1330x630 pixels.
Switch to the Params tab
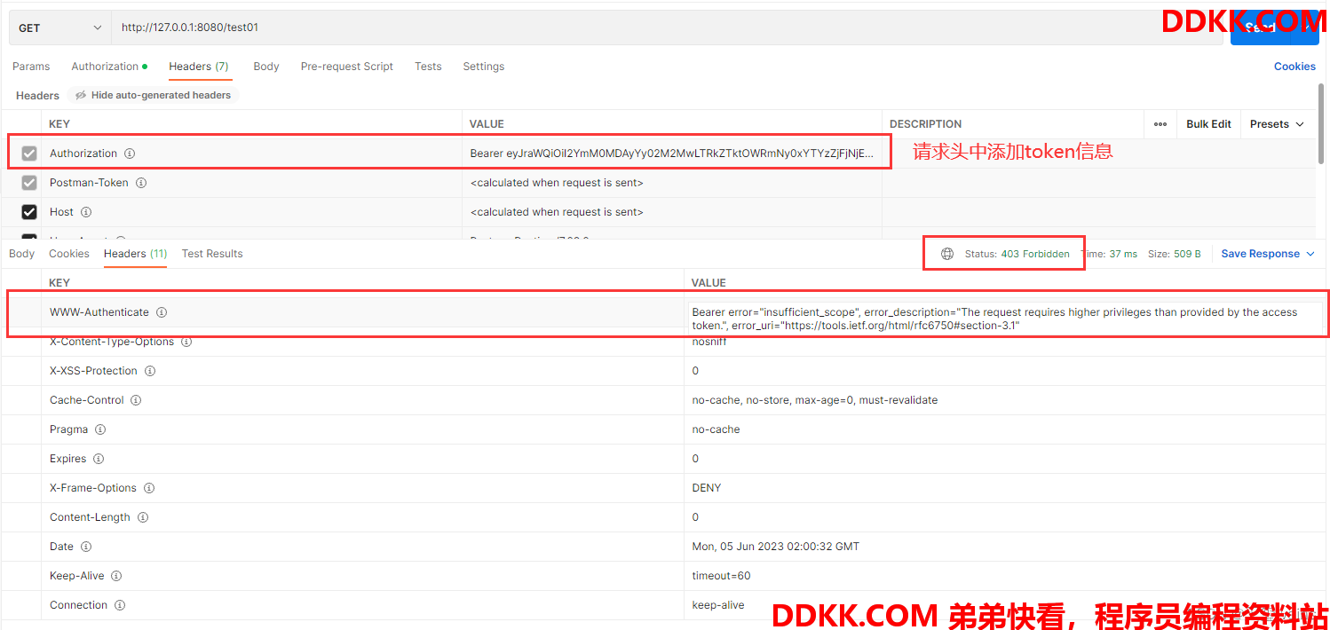click(31, 67)
